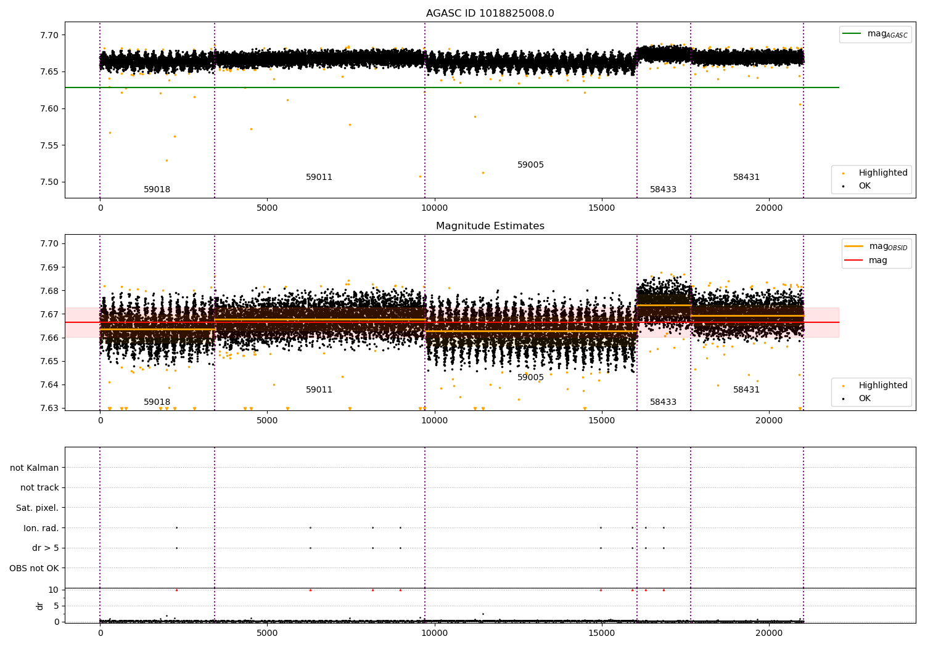Click obsid label 59011 in the AGASC ID plot
Screen dimensions: 925x647
tap(319, 177)
